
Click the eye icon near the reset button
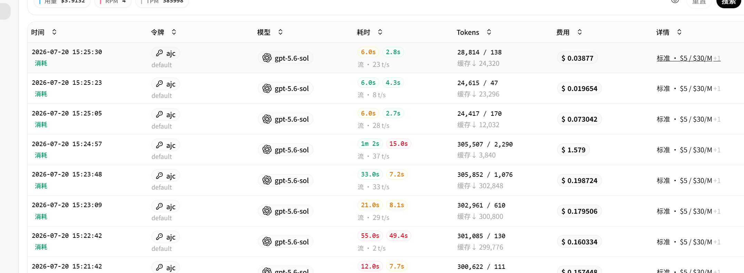[x=675, y=1]
